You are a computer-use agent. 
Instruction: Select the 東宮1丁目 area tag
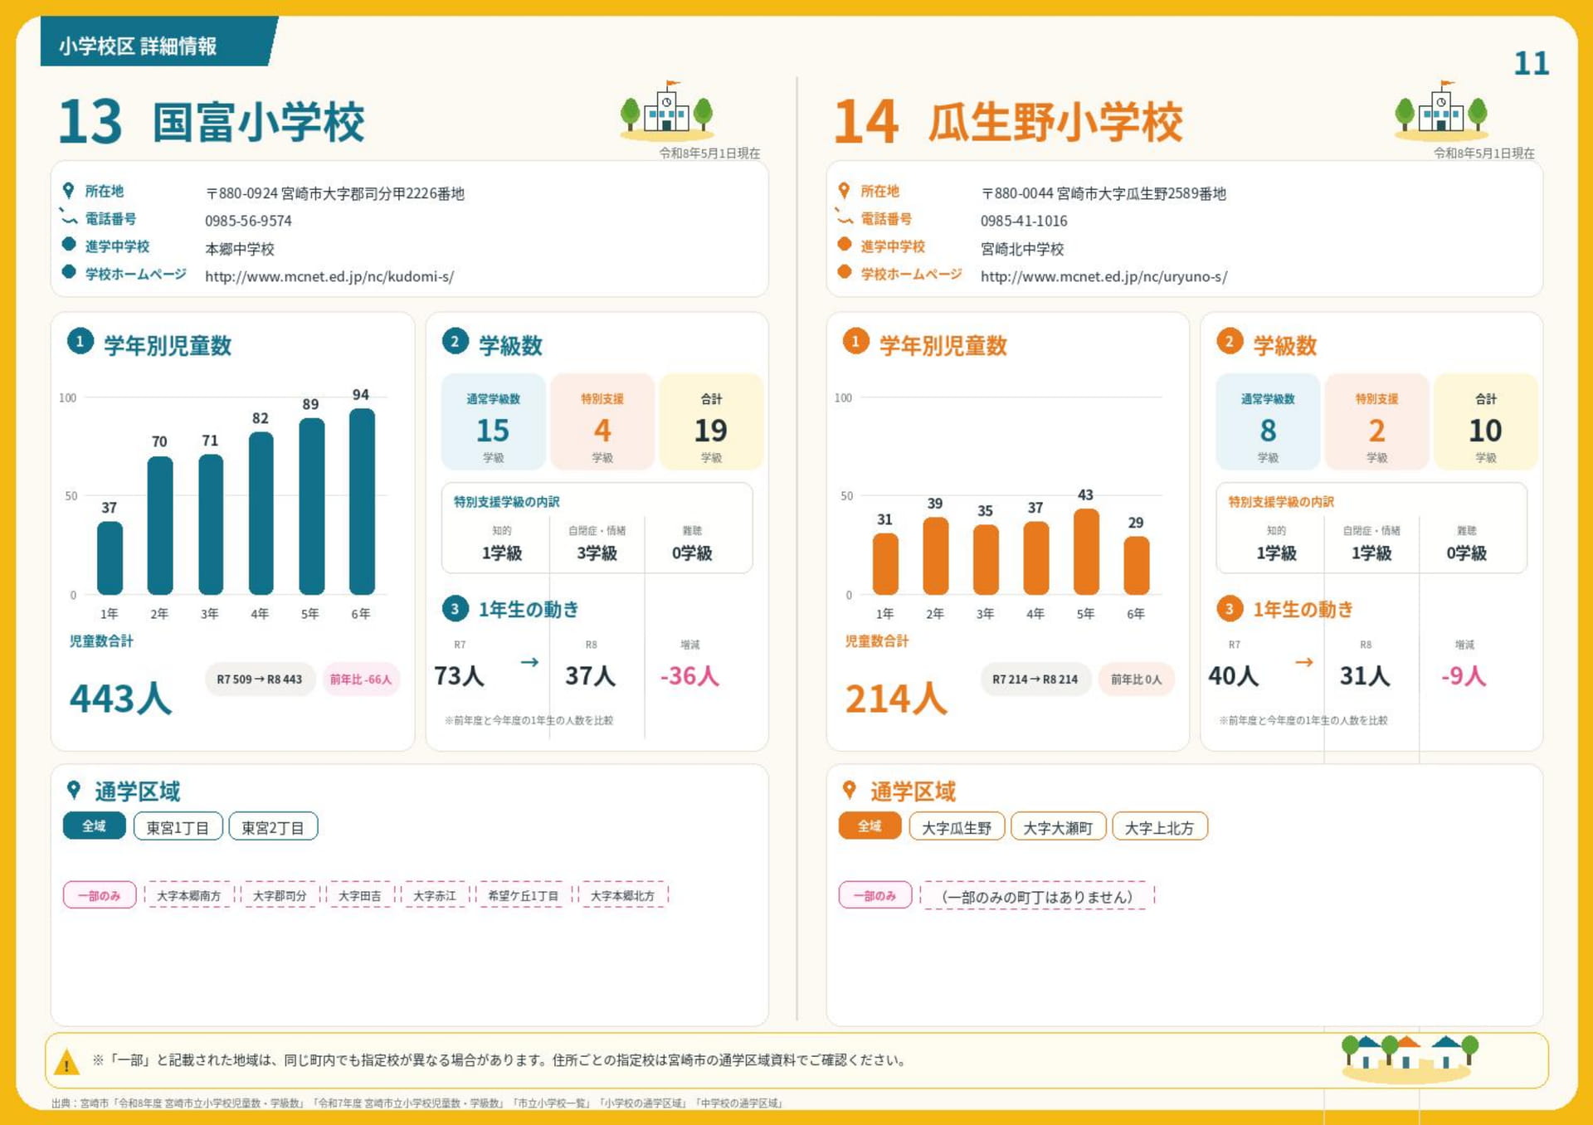click(x=178, y=826)
